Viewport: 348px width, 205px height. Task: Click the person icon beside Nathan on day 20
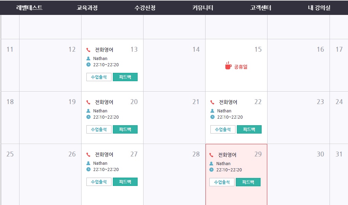pyautogui.click(x=88, y=111)
